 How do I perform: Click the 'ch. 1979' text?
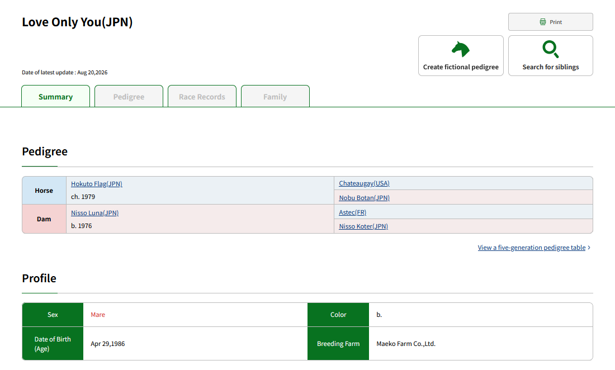click(x=83, y=197)
